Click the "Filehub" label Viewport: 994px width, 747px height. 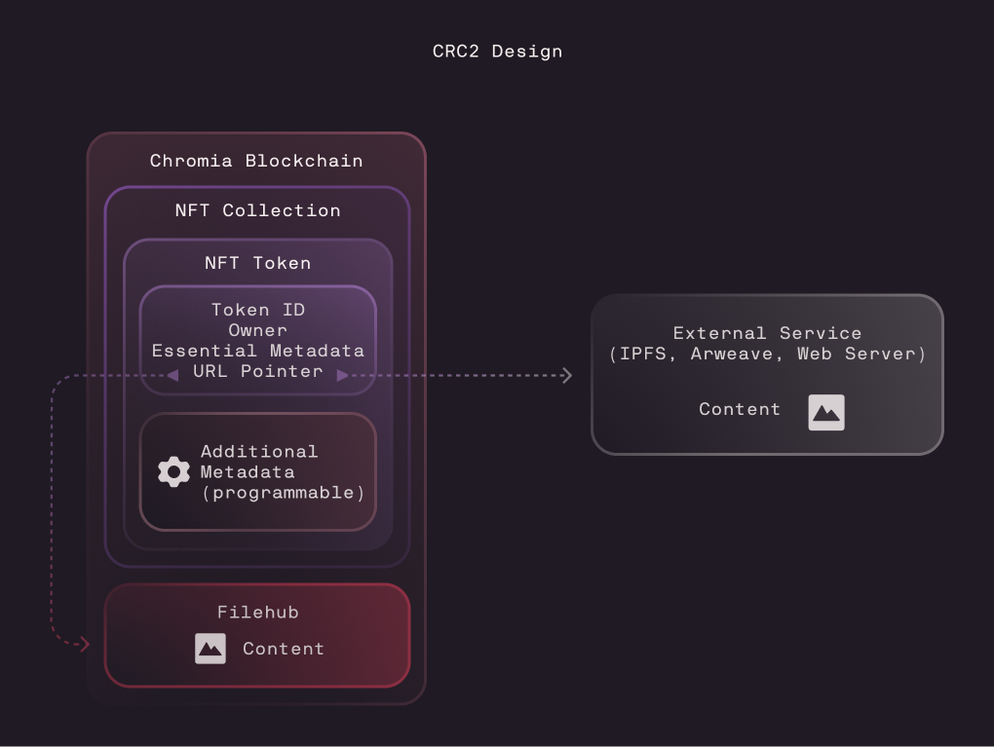pos(258,612)
